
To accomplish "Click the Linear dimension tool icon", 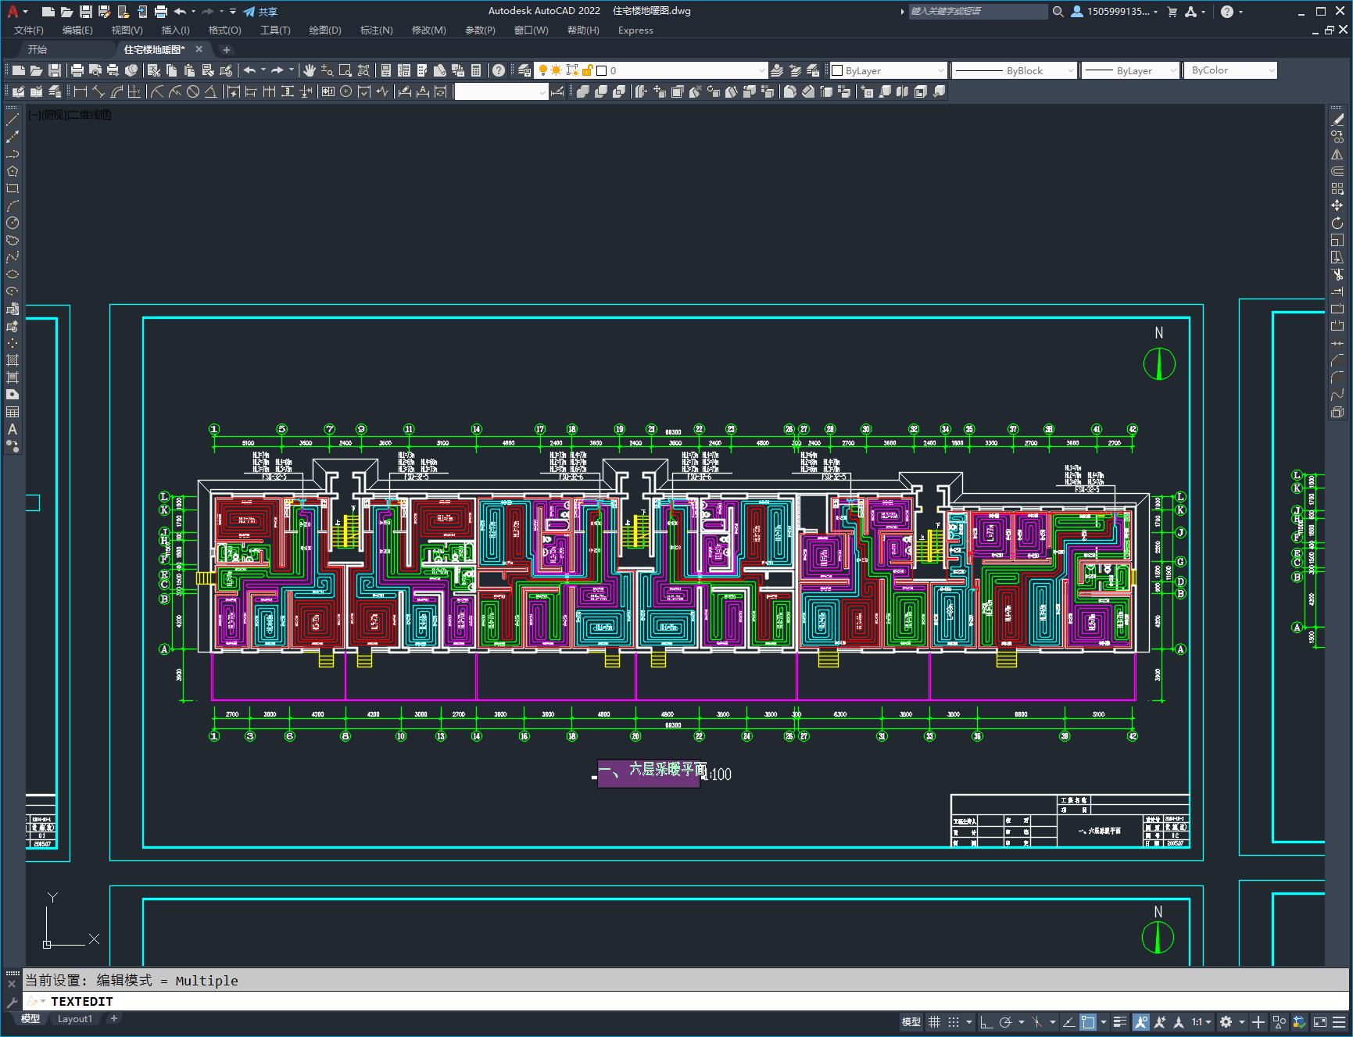I will click(x=80, y=91).
